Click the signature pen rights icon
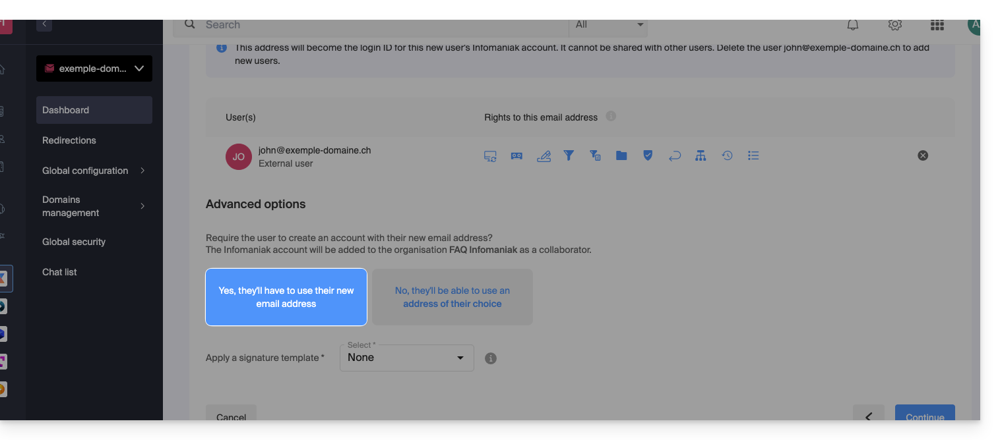The height and width of the screenshot is (440, 1000). [543, 156]
